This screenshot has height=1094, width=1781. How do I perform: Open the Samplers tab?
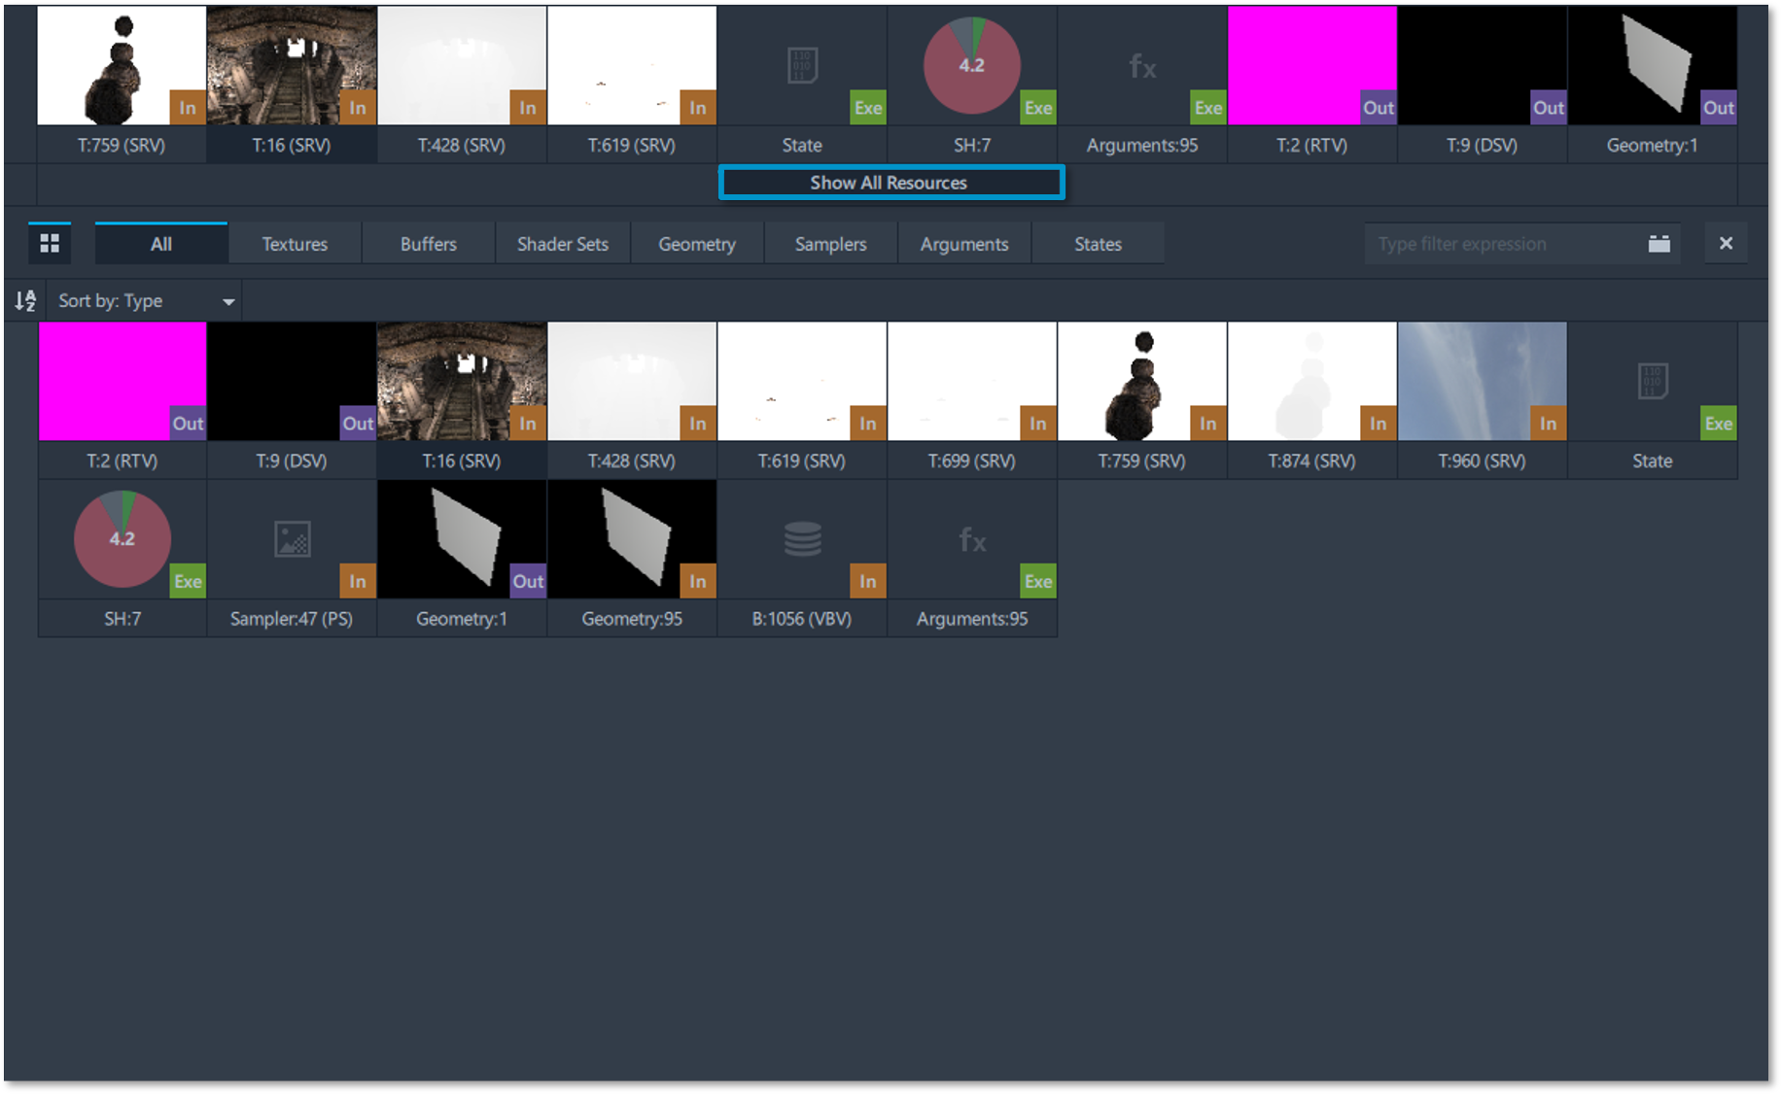point(830,244)
